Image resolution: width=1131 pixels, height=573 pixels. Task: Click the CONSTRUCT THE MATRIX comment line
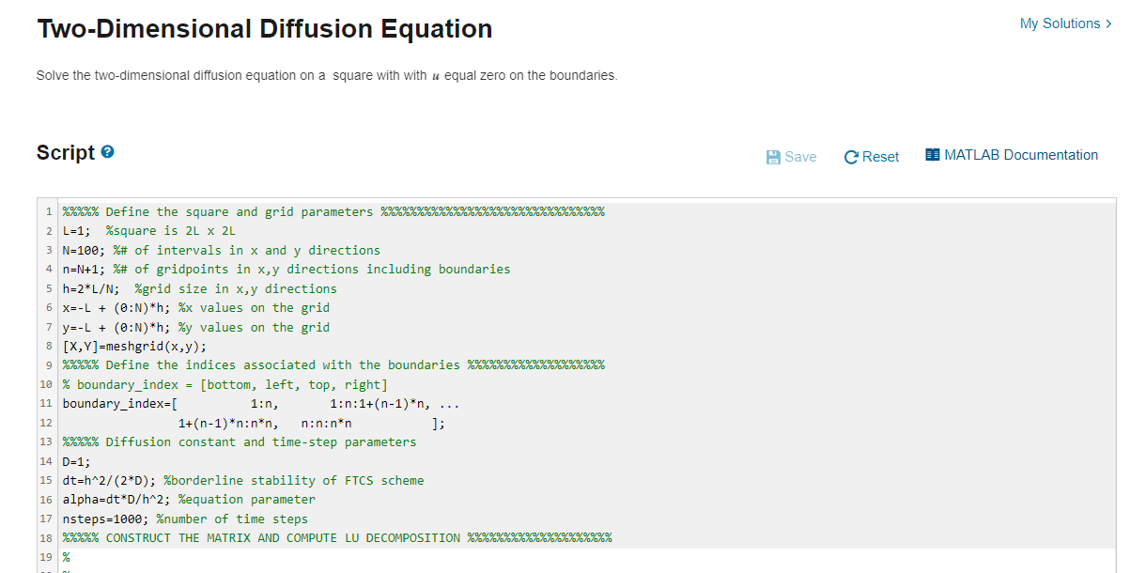[x=282, y=537]
